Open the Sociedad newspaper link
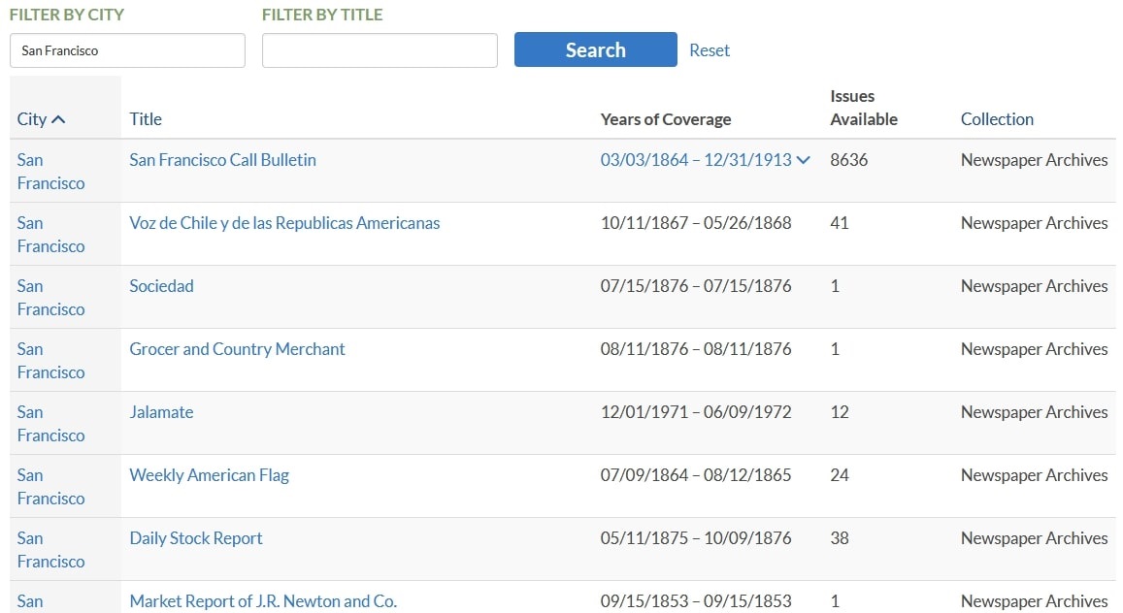The width and height of the screenshot is (1123, 613). 161,286
